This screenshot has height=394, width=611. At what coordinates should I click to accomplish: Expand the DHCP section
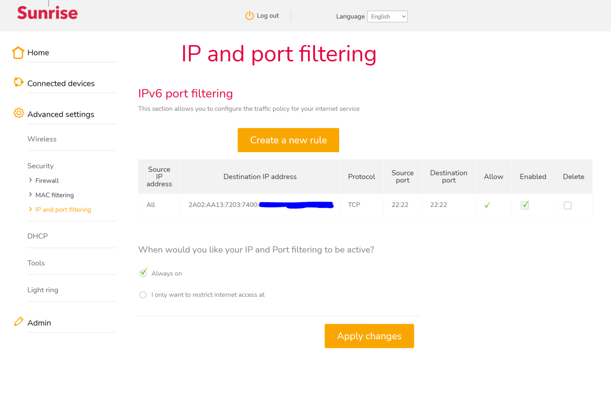[x=37, y=236]
